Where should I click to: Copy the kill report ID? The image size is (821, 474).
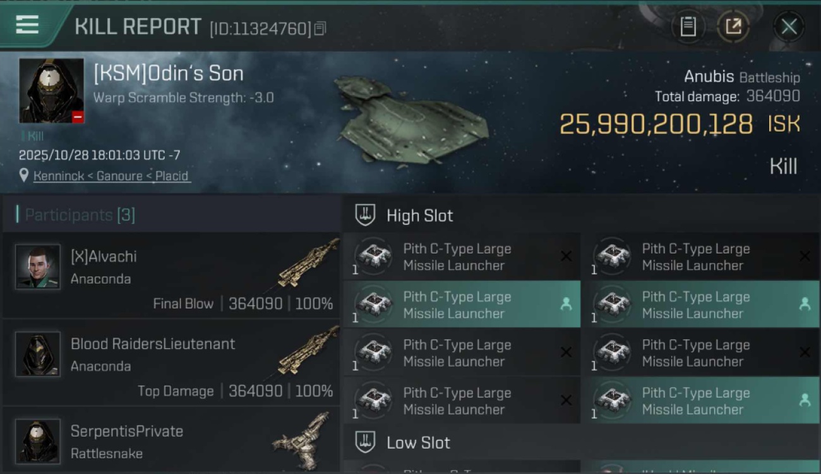click(x=320, y=28)
